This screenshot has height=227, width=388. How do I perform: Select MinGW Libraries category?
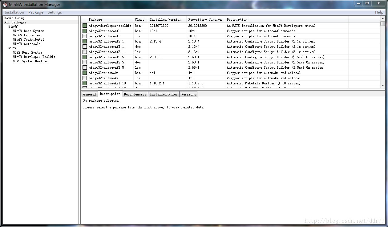pos(26,35)
